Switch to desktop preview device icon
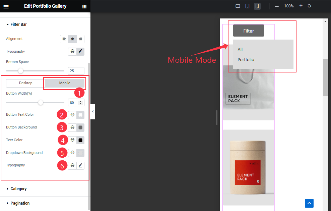This screenshot has width=331, height=211. [x=238, y=6]
